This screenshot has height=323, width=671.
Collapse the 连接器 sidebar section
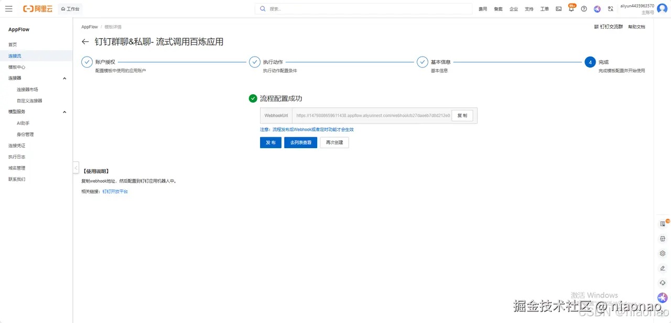(64, 78)
